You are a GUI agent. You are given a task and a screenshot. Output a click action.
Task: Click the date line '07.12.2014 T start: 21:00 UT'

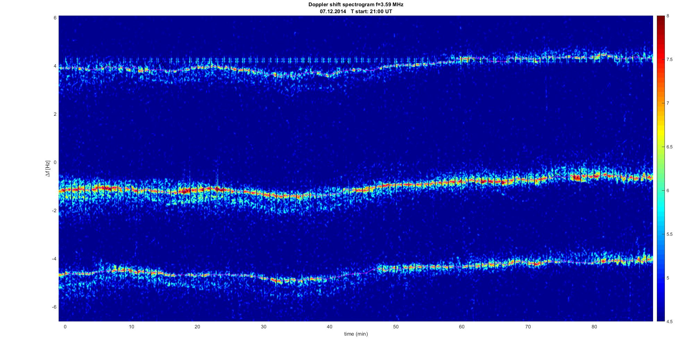[x=356, y=11]
